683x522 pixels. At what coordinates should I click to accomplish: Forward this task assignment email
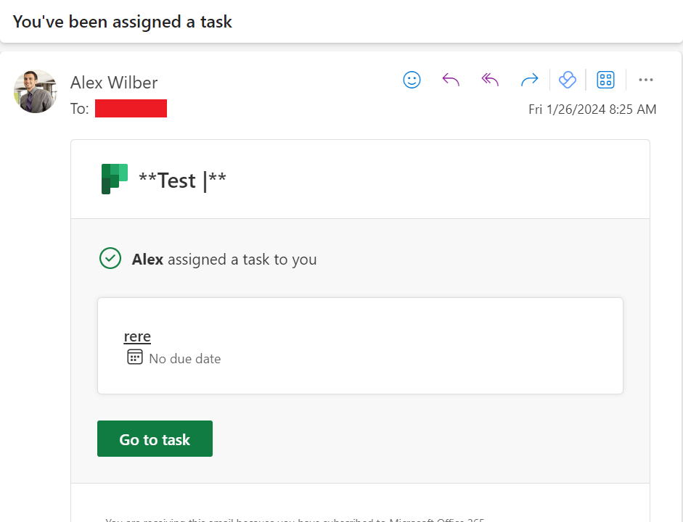click(x=529, y=80)
